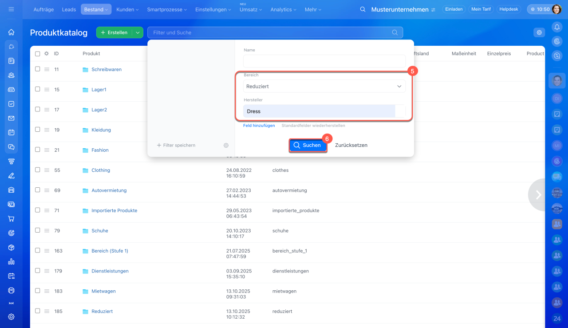The width and height of the screenshot is (568, 328).
Task: Check the Lager2 row checkbox
Action: 37,109
